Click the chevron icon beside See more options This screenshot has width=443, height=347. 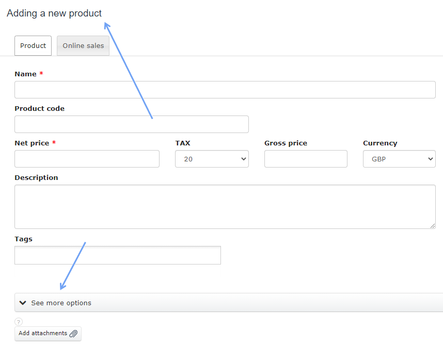click(23, 303)
